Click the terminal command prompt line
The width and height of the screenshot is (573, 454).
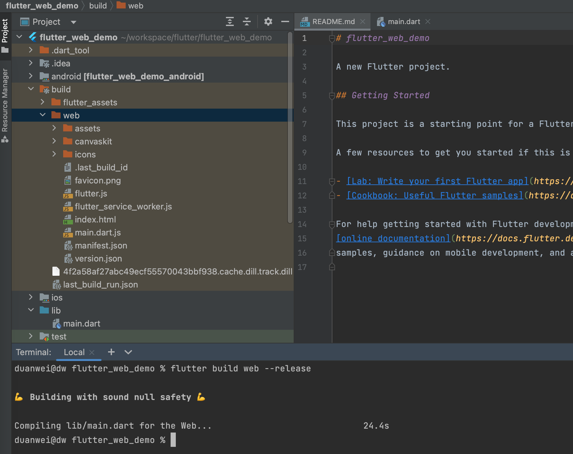click(94, 440)
